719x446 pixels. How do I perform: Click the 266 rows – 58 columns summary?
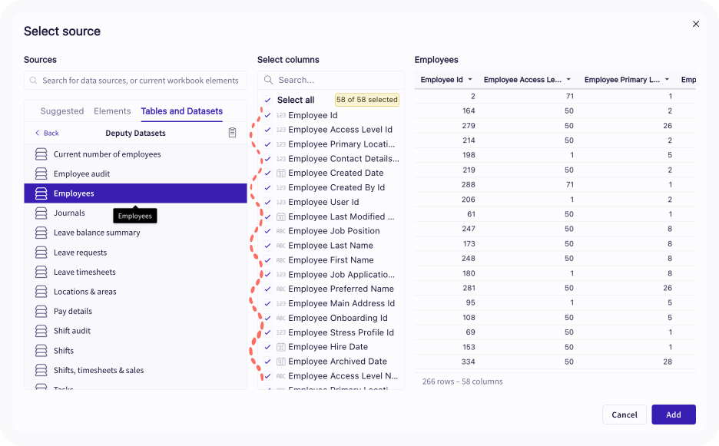462,382
